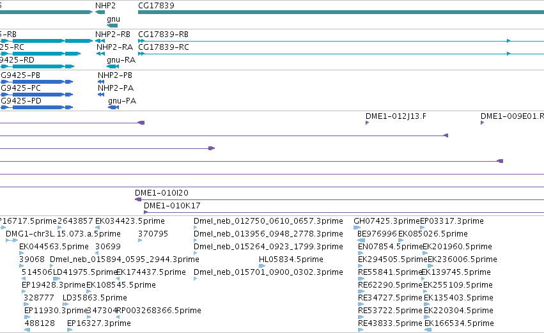Screen dimensions: 544x333
Task: Select the RE55841.5prime label
Action: pyautogui.click(x=389, y=272)
